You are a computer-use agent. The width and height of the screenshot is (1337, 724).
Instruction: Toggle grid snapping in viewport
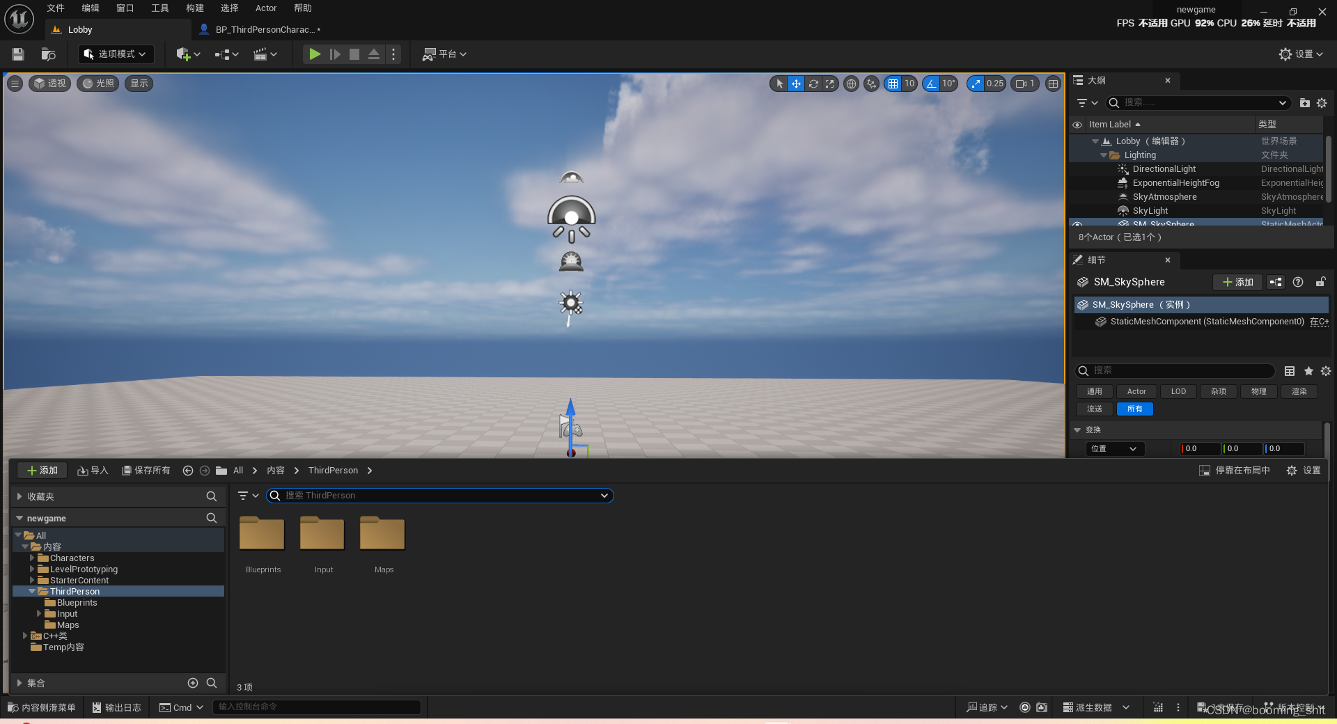point(893,84)
